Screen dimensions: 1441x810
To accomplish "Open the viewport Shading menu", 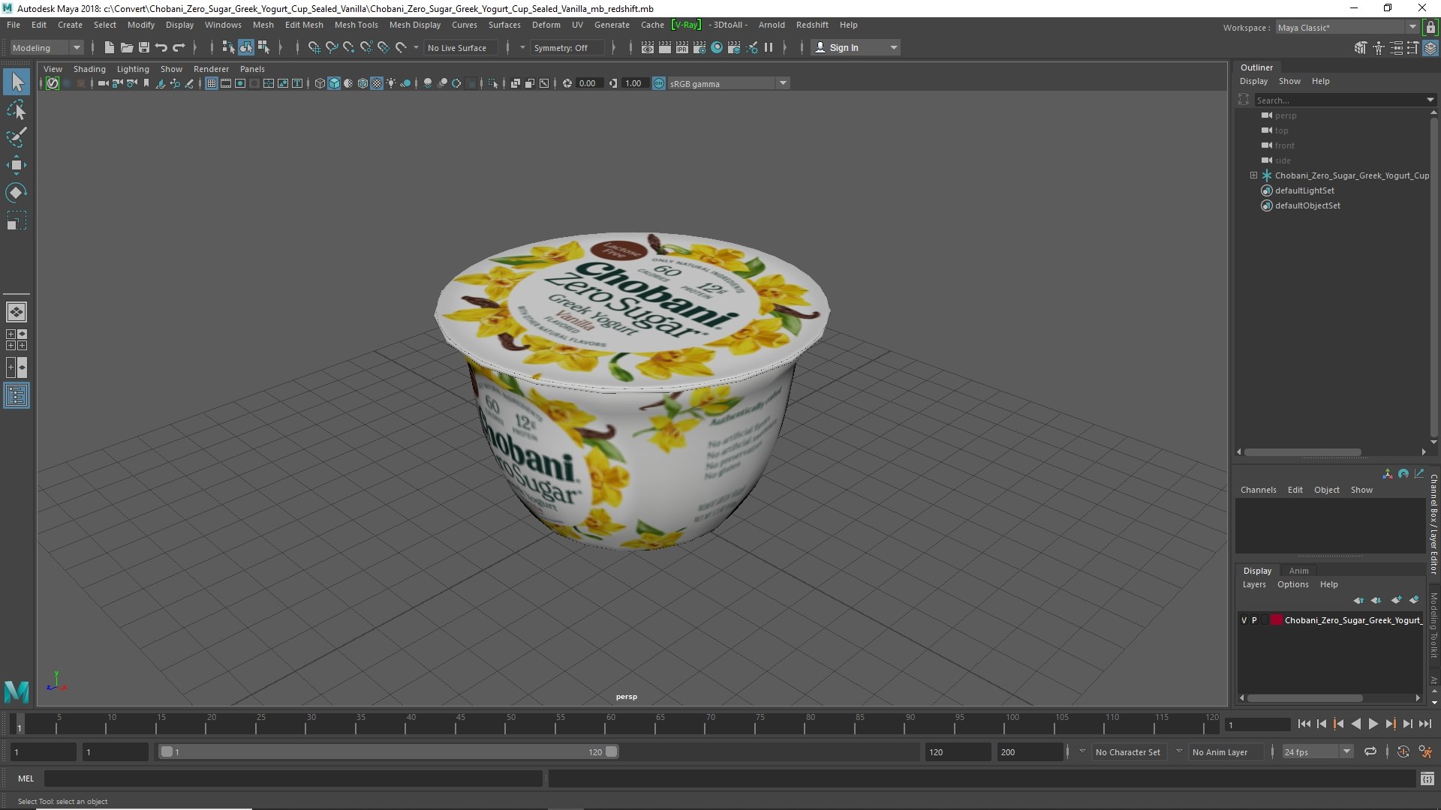I will click(89, 69).
